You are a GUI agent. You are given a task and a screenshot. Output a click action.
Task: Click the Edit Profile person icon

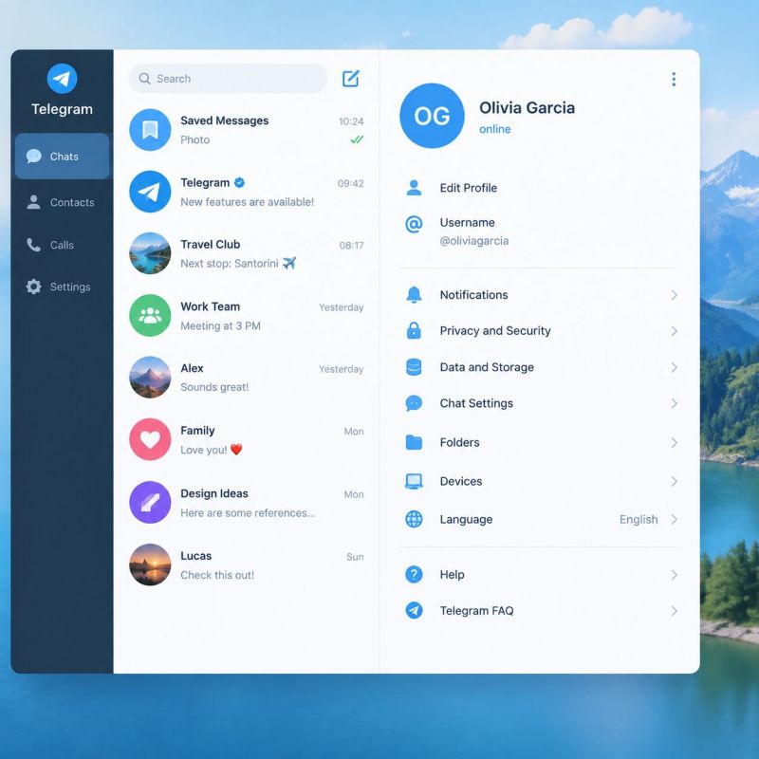click(x=414, y=188)
